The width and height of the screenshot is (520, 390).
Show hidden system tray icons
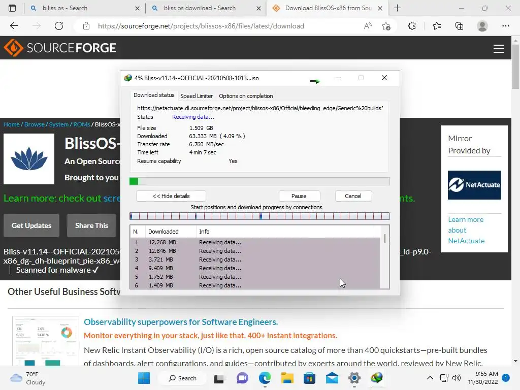pyautogui.click(x=430, y=378)
